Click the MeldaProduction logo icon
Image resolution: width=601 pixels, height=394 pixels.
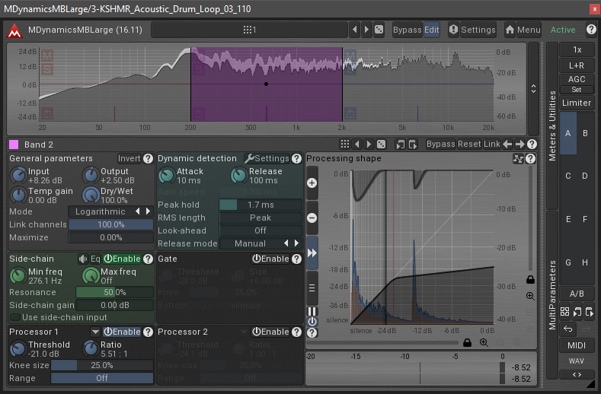[x=14, y=30]
